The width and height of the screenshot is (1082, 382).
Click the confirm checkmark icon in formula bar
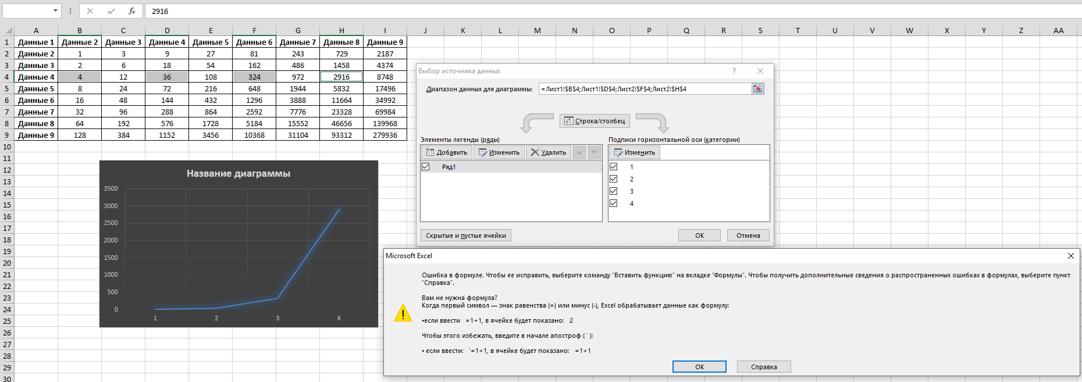pos(111,11)
